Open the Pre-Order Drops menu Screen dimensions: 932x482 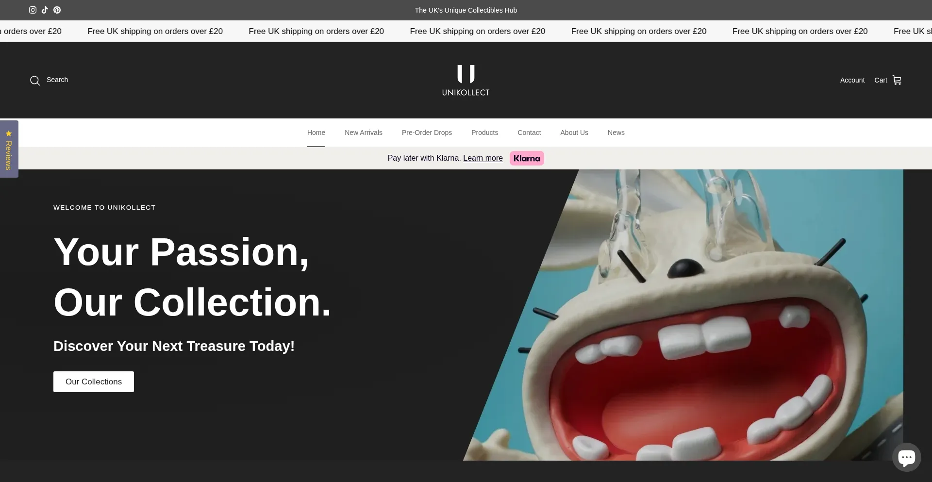(x=427, y=133)
